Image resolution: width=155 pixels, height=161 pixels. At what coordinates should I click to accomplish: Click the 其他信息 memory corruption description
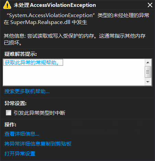pyautogui.click(x=75, y=39)
